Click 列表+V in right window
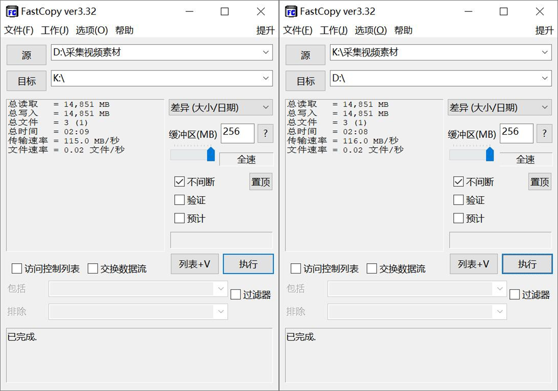 tap(474, 264)
